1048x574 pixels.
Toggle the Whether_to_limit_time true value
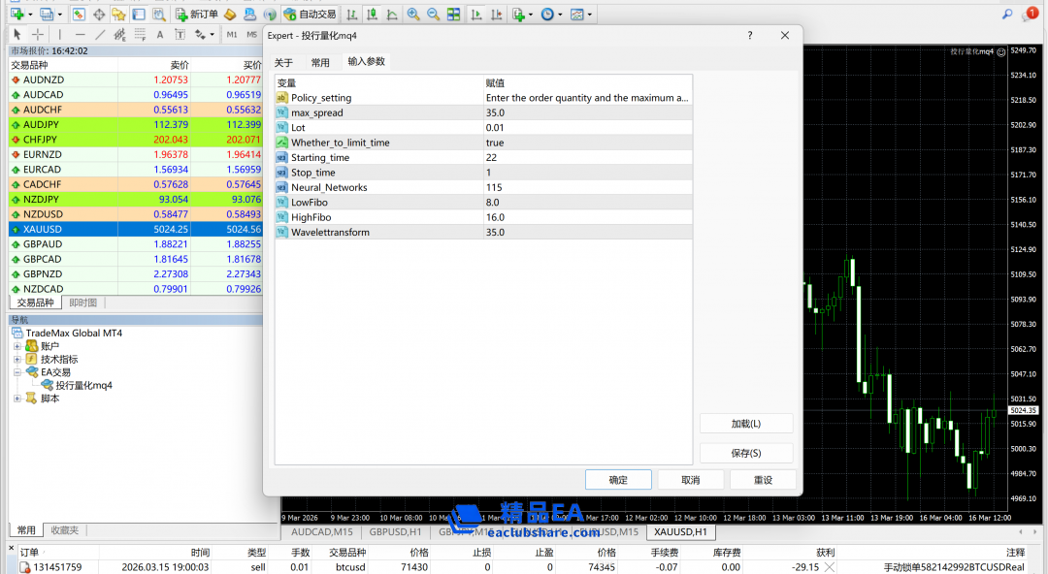[588, 143]
